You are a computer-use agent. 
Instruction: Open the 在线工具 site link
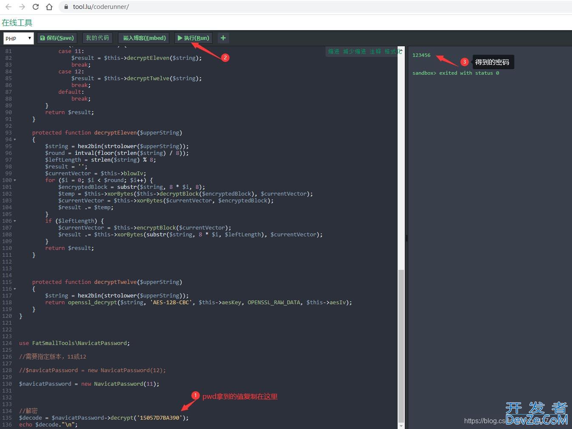(17, 22)
